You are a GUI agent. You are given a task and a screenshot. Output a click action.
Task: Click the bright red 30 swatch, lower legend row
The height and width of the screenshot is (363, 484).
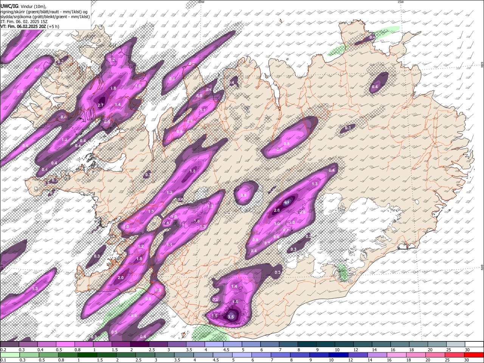pyautogui.click(x=474, y=355)
